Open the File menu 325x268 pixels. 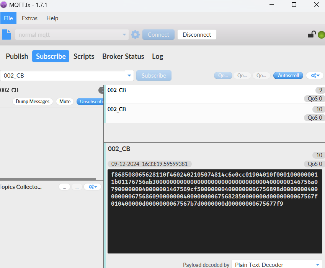8,18
